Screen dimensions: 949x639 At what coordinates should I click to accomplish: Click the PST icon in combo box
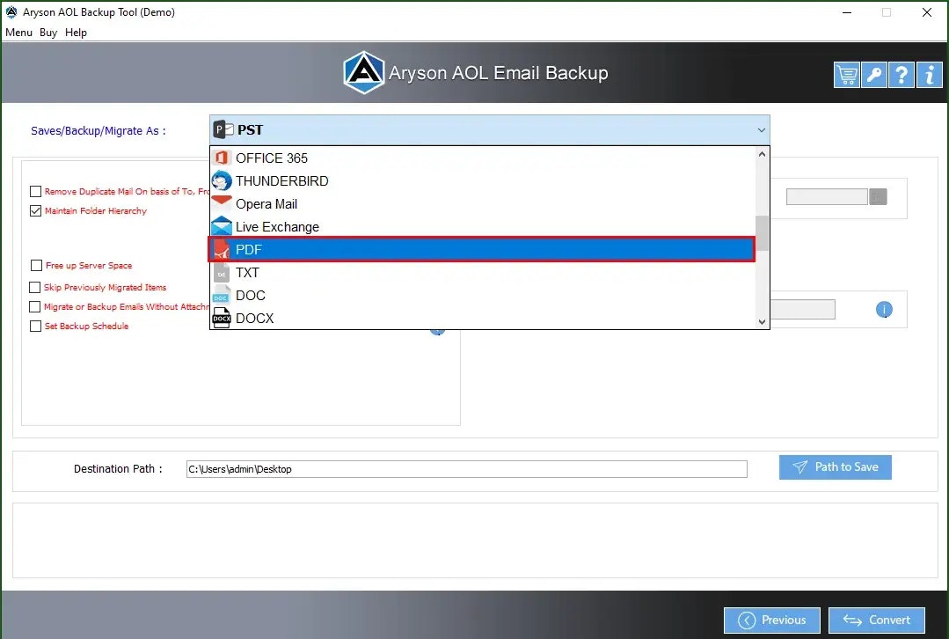pyautogui.click(x=223, y=129)
